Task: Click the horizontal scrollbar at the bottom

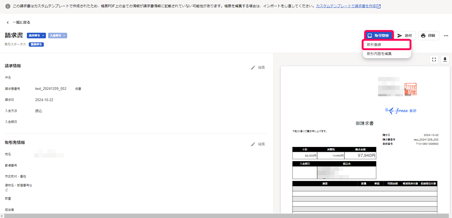Action: pyautogui.click(x=226, y=216)
